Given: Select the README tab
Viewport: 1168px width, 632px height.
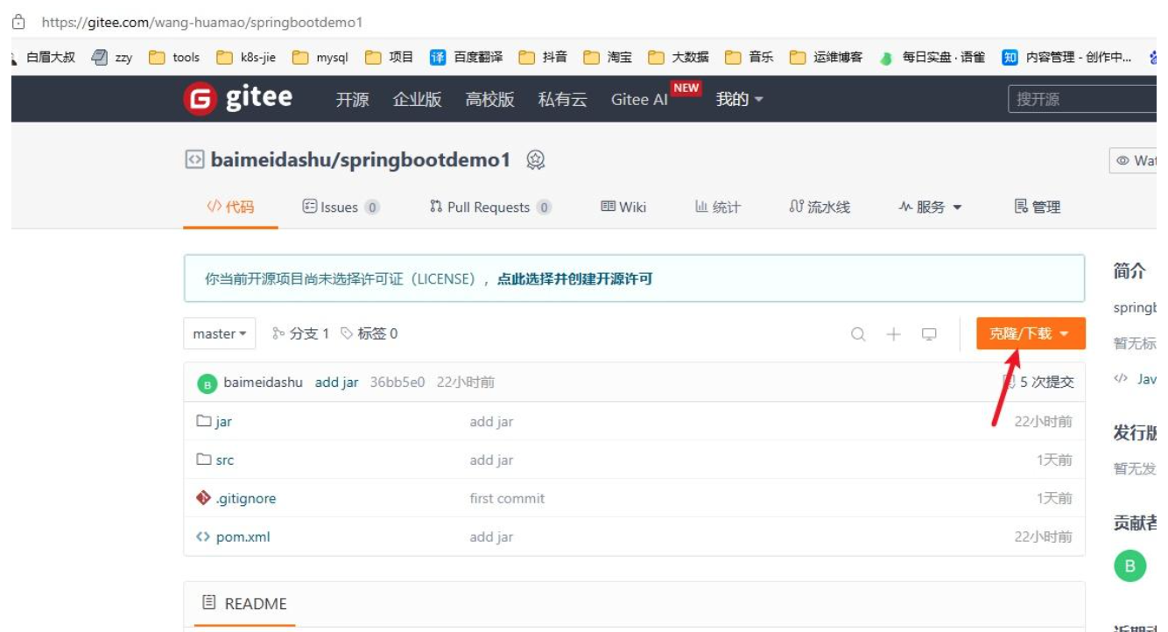Looking at the screenshot, I should point(244,604).
